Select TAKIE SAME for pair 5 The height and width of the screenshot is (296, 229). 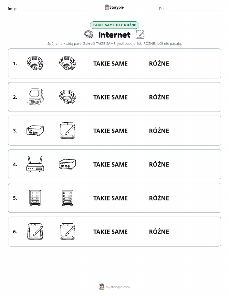110,198
